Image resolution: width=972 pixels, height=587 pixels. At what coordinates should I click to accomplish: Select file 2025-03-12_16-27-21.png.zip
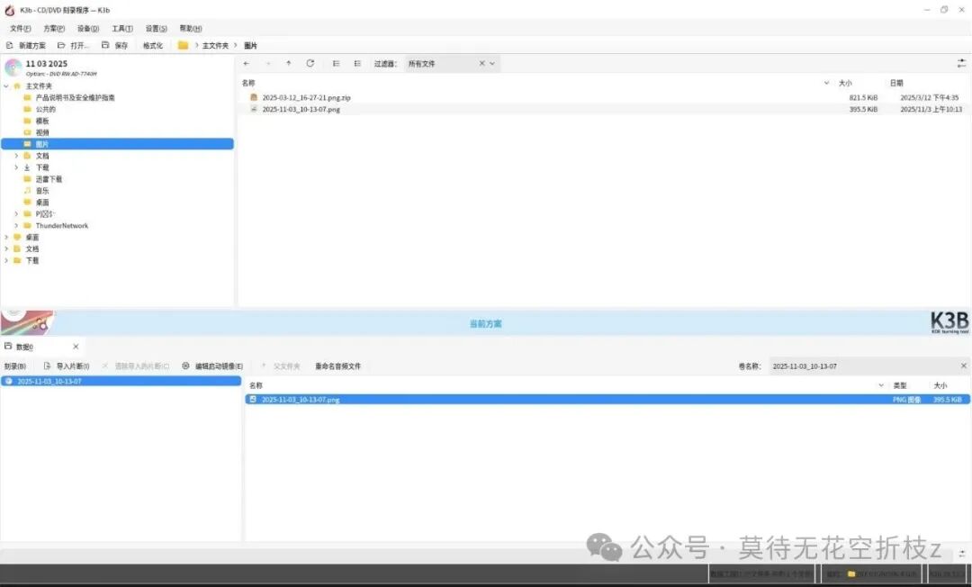[x=306, y=97]
